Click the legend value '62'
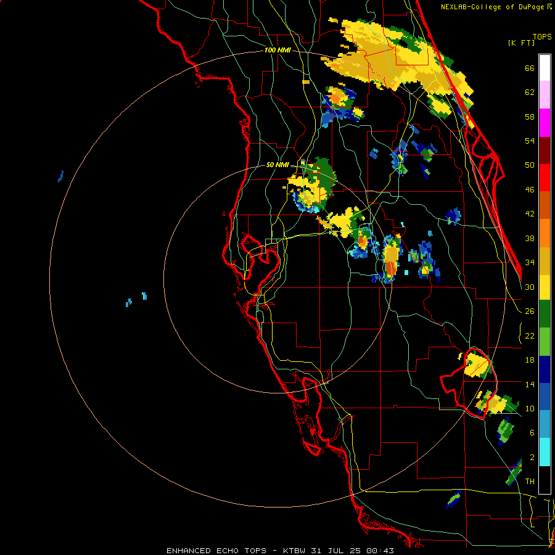The height and width of the screenshot is (555, 555). [530, 92]
